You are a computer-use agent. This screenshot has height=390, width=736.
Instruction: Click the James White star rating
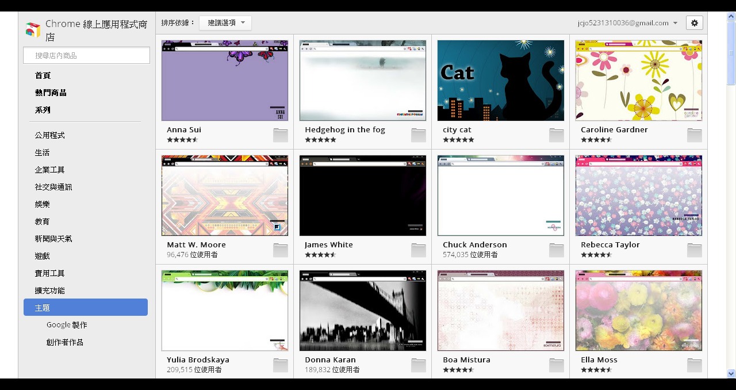(x=321, y=255)
